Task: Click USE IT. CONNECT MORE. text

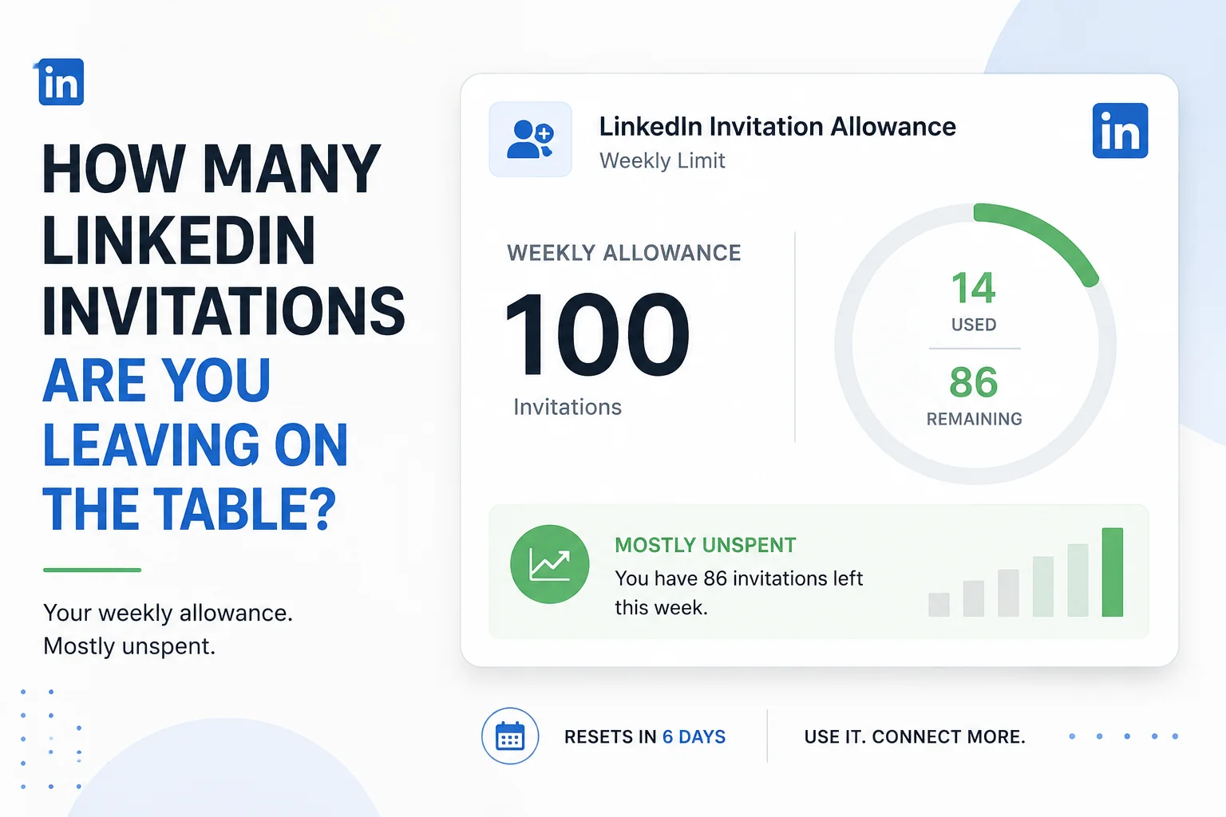Action: click(x=915, y=736)
